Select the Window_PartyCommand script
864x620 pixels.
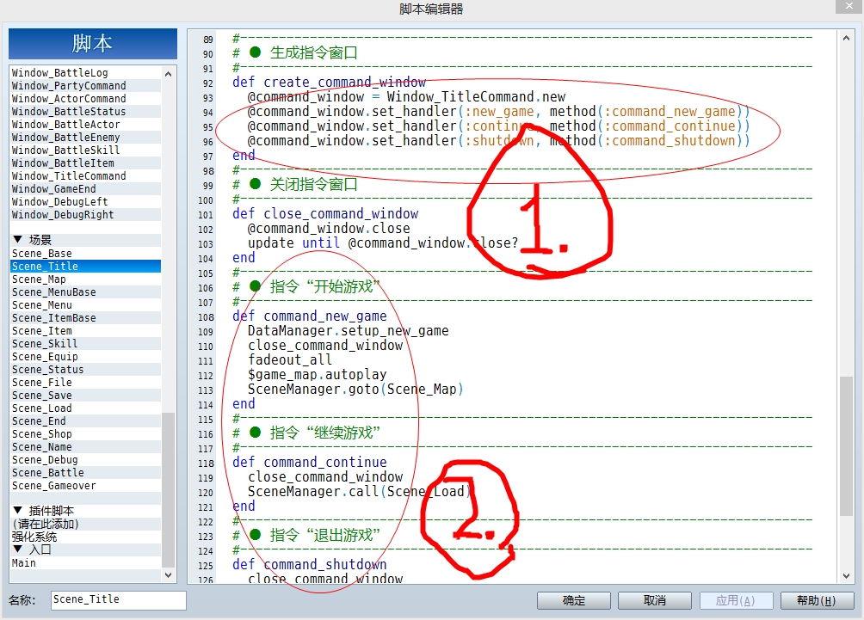pos(86,86)
